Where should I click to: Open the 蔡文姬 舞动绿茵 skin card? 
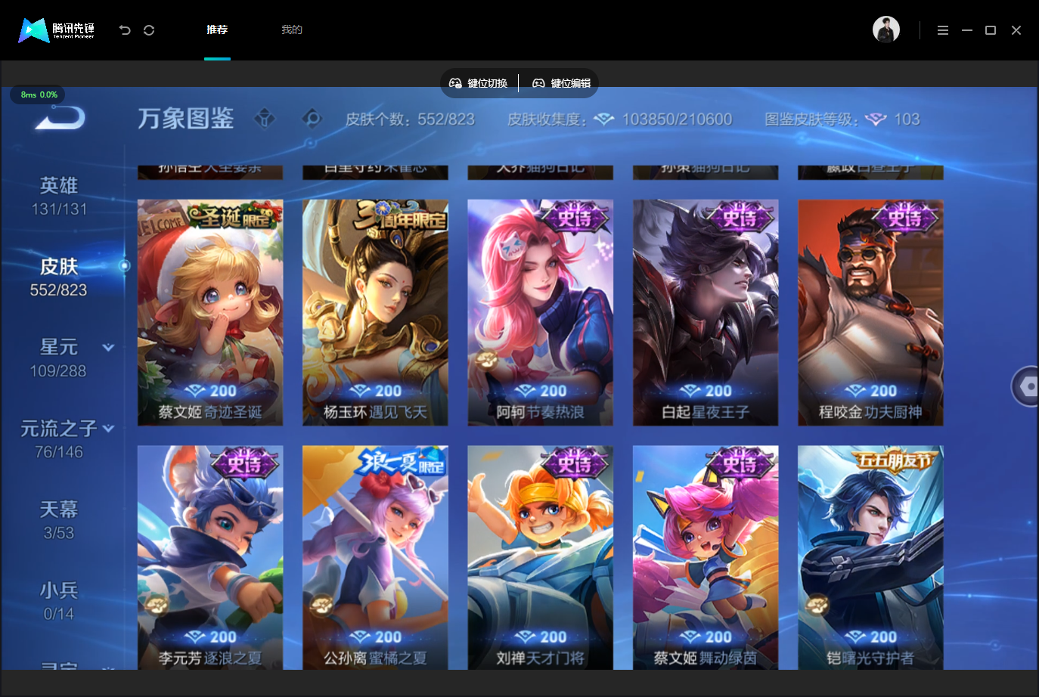[706, 557]
